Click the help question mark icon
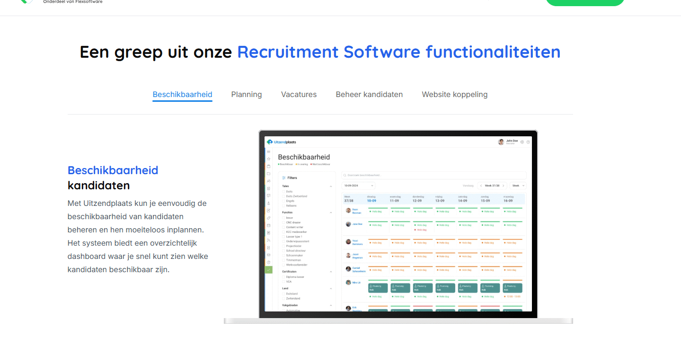 (528, 142)
